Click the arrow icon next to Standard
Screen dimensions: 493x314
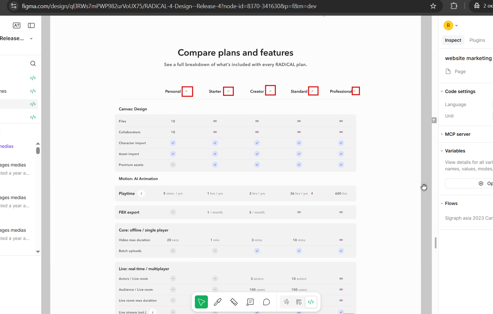(312, 91)
